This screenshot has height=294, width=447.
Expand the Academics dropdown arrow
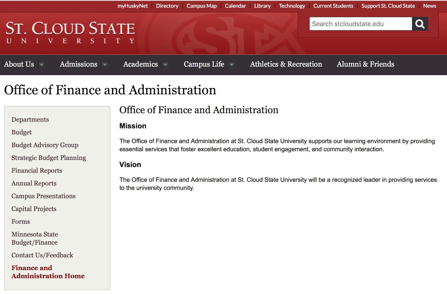pyautogui.click(x=165, y=65)
